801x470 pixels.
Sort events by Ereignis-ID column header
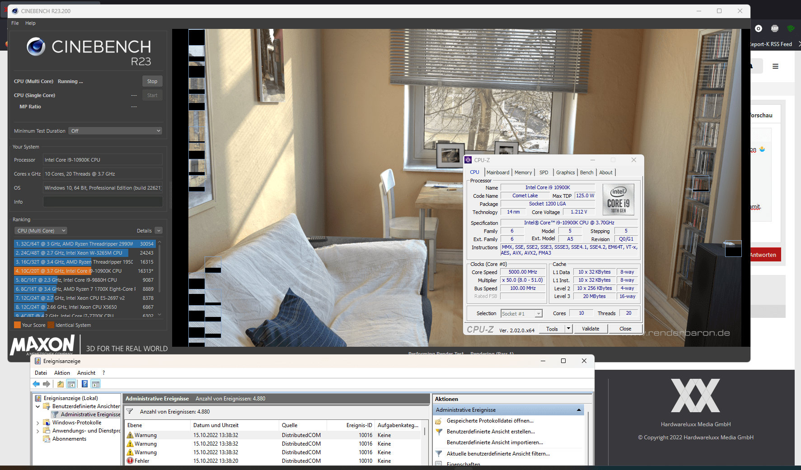[x=351, y=425]
